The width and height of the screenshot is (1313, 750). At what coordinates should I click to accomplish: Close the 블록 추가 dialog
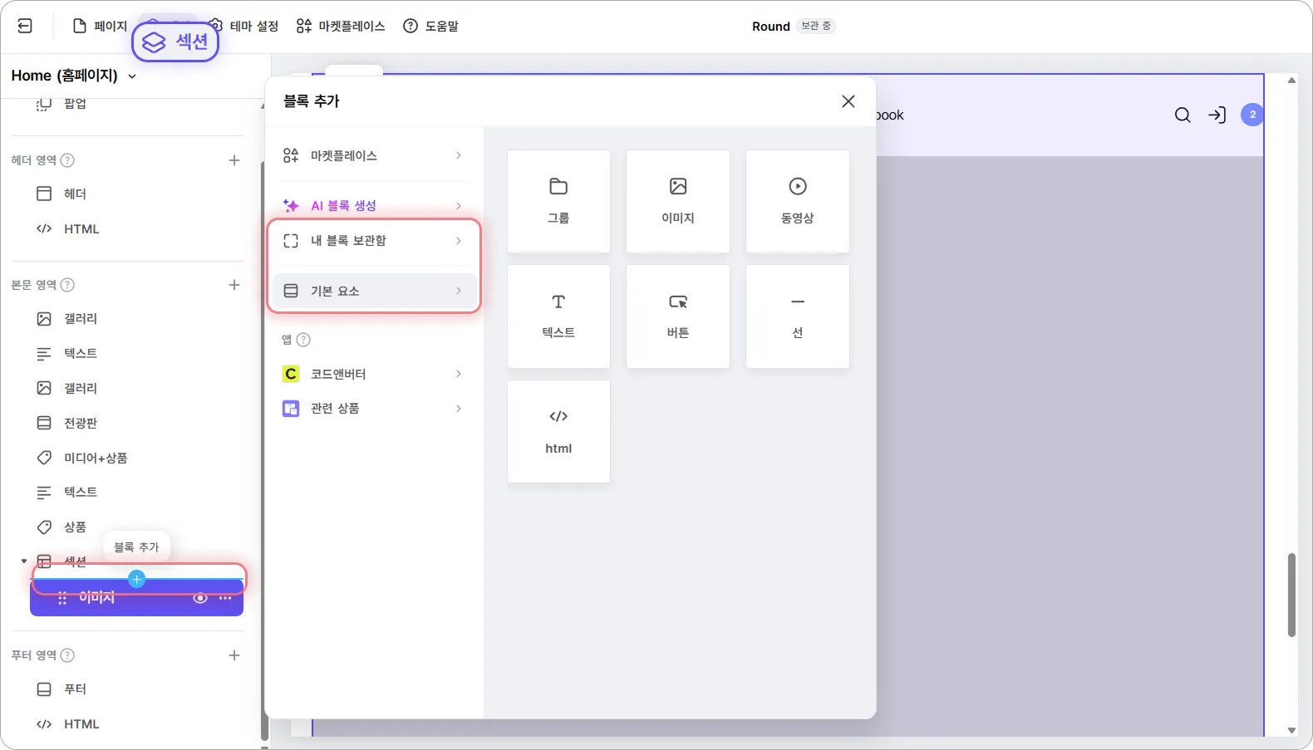(x=848, y=101)
